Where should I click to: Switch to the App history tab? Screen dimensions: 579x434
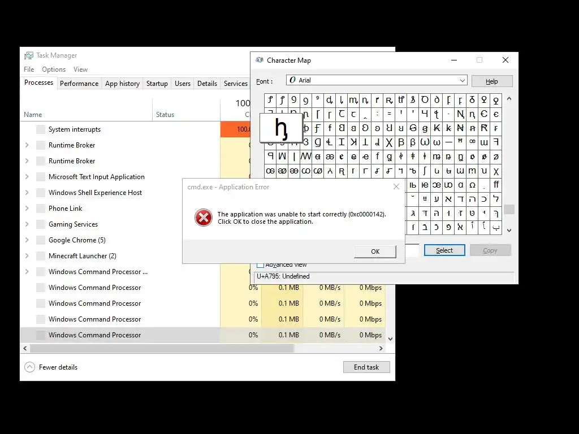122,84
